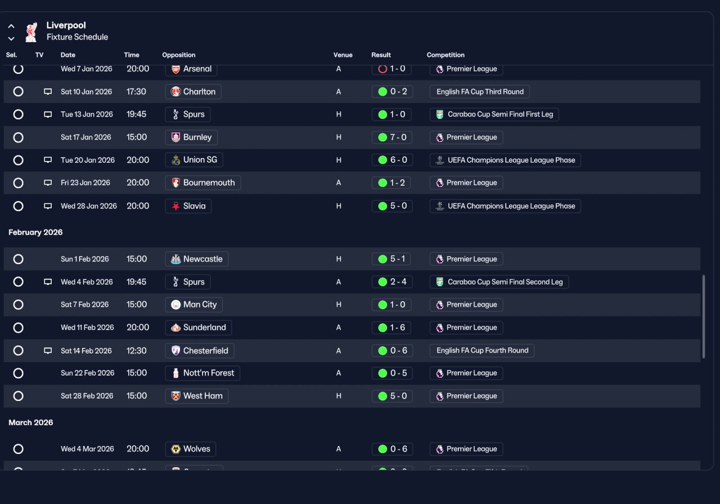Sort by the Venue column header
The height and width of the screenshot is (504, 720).
tap(343, 55)
